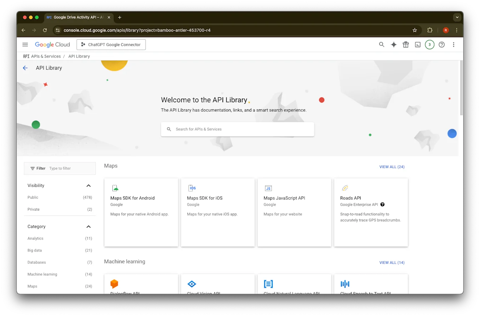Reload the page in browser
Image resolution: width=480 pixels, height=316 pixels.
click(45, 30)
